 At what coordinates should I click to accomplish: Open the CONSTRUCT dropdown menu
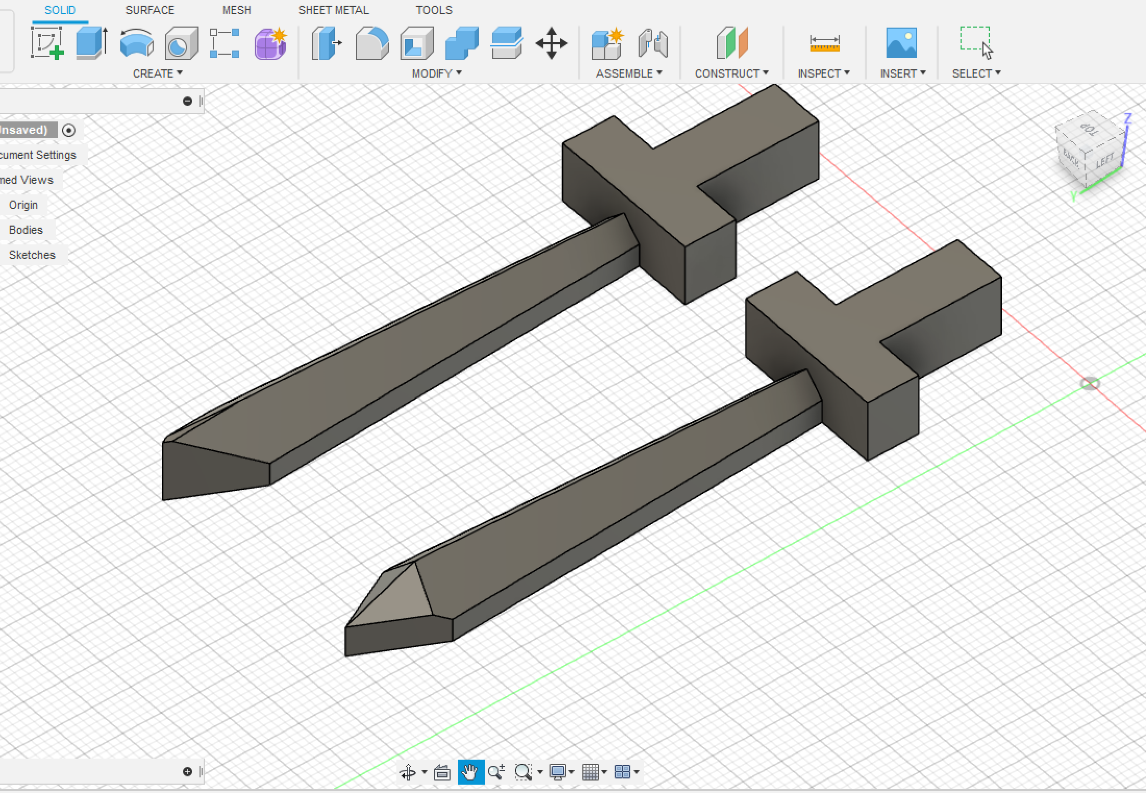click(731, 73)
